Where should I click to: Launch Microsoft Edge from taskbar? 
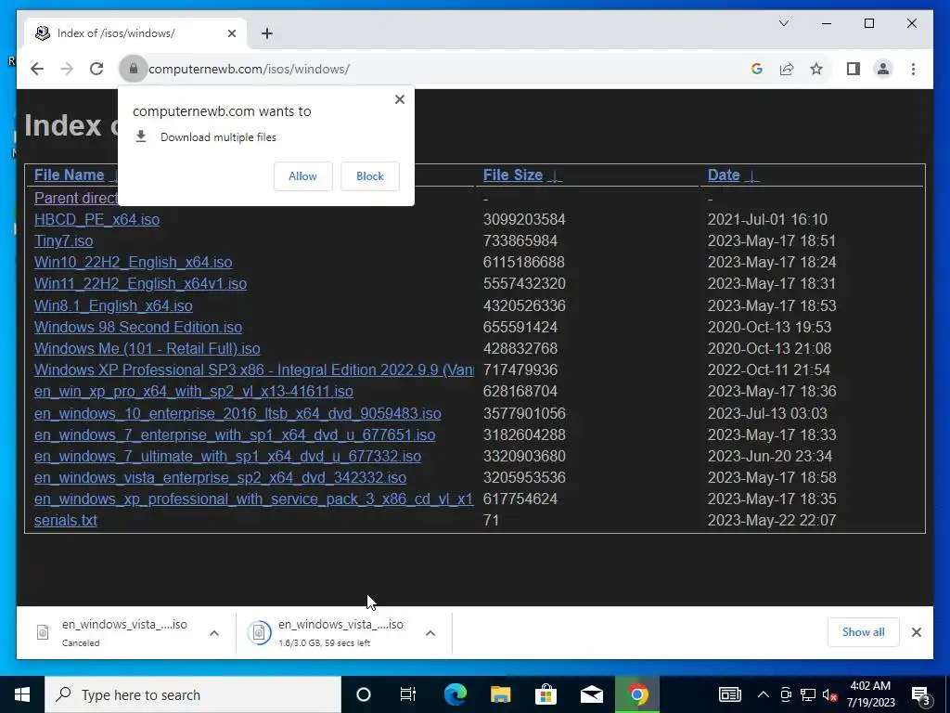click(x=455, y=694)
